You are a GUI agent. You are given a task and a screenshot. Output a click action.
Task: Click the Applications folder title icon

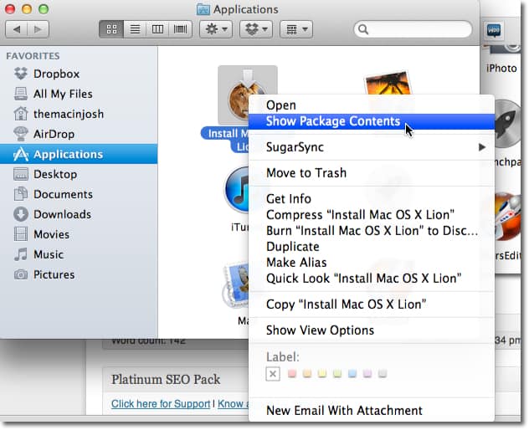tap(203, 9)
